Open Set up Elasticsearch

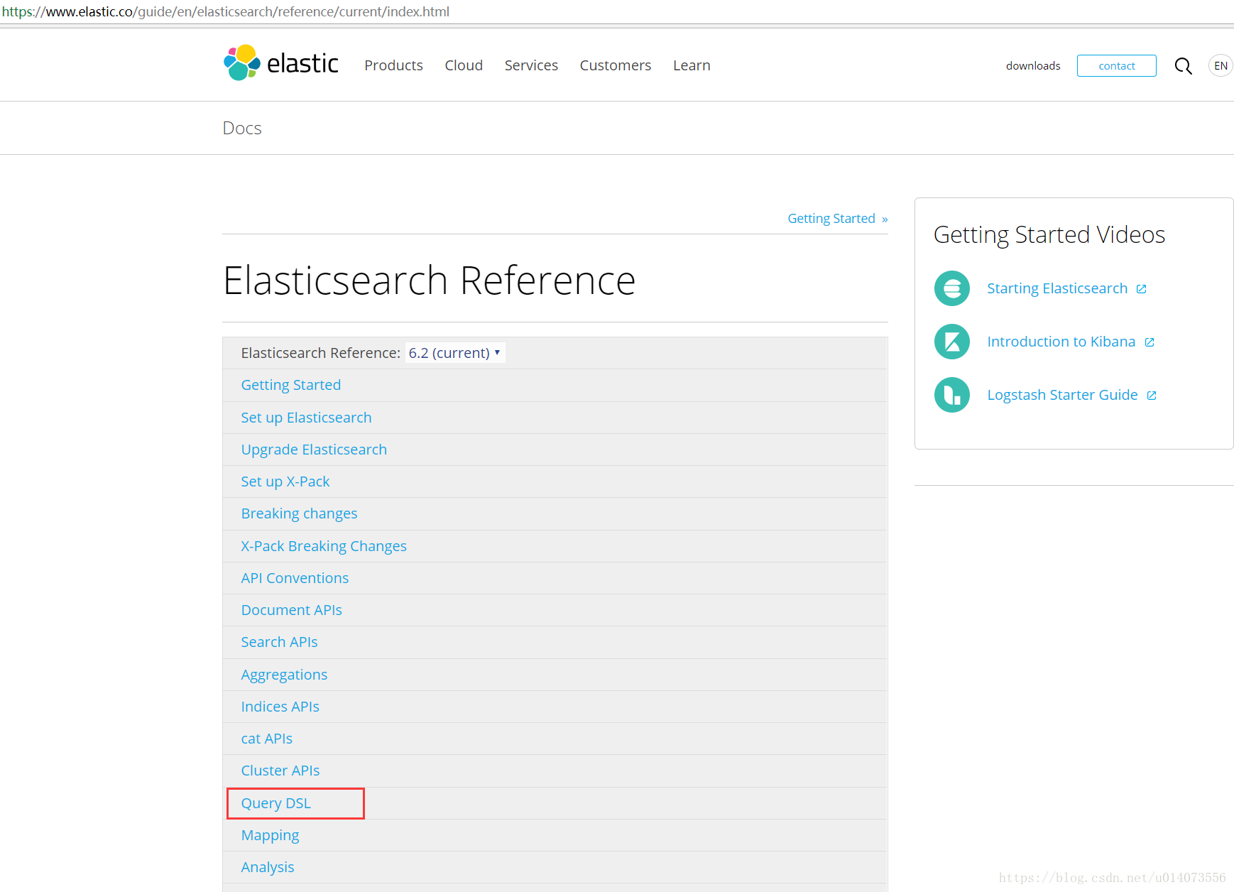click(306, 418)
